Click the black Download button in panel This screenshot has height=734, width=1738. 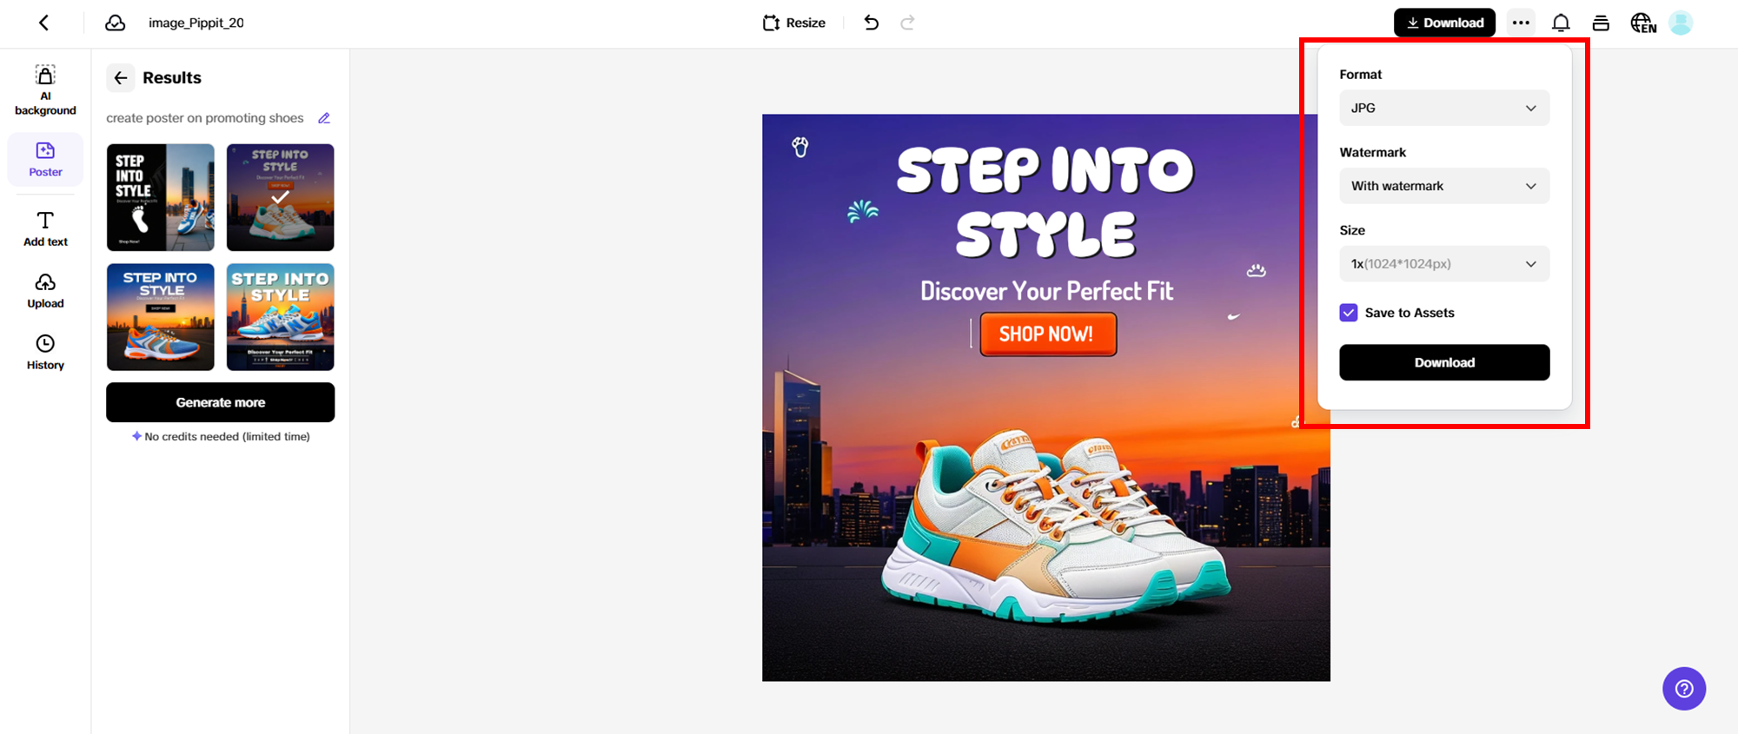point(1444,362)
